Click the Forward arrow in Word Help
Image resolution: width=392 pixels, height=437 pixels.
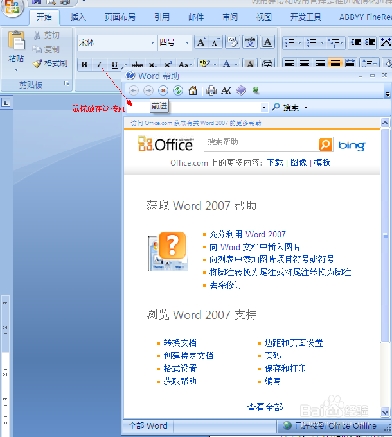(x=148, y=90)
